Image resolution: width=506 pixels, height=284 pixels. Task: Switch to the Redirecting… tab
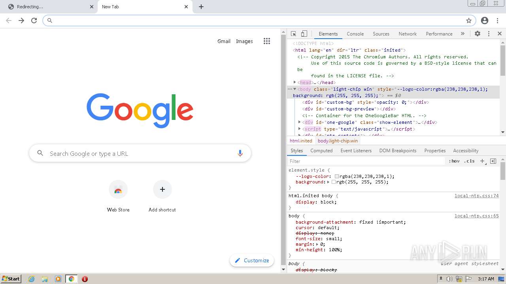49,7
